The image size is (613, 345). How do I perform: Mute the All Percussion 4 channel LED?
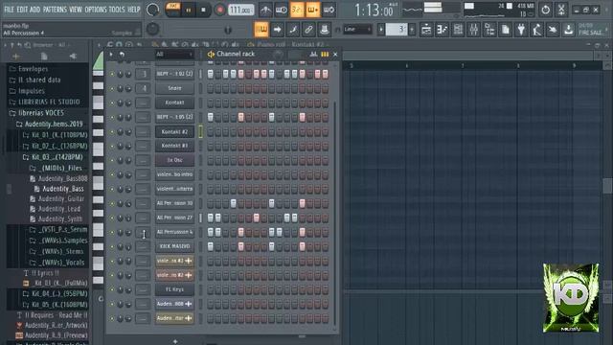pos(112,232)
